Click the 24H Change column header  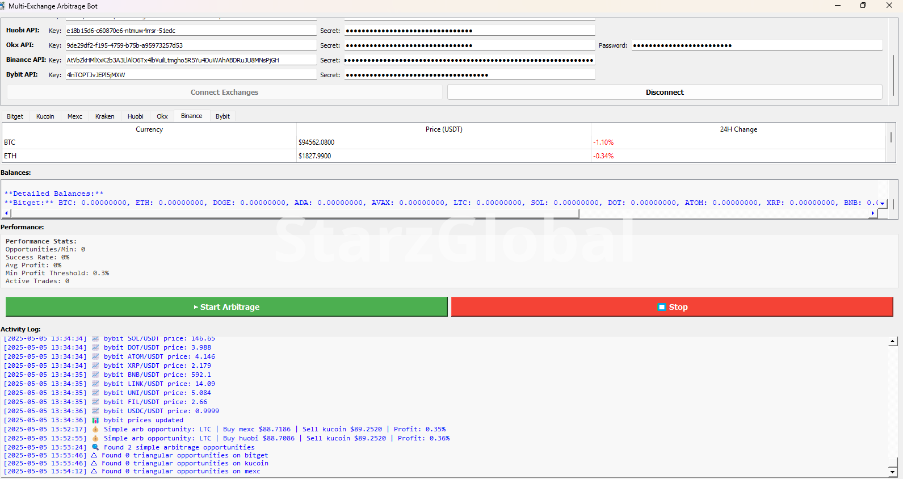click(x=738, y=129)
